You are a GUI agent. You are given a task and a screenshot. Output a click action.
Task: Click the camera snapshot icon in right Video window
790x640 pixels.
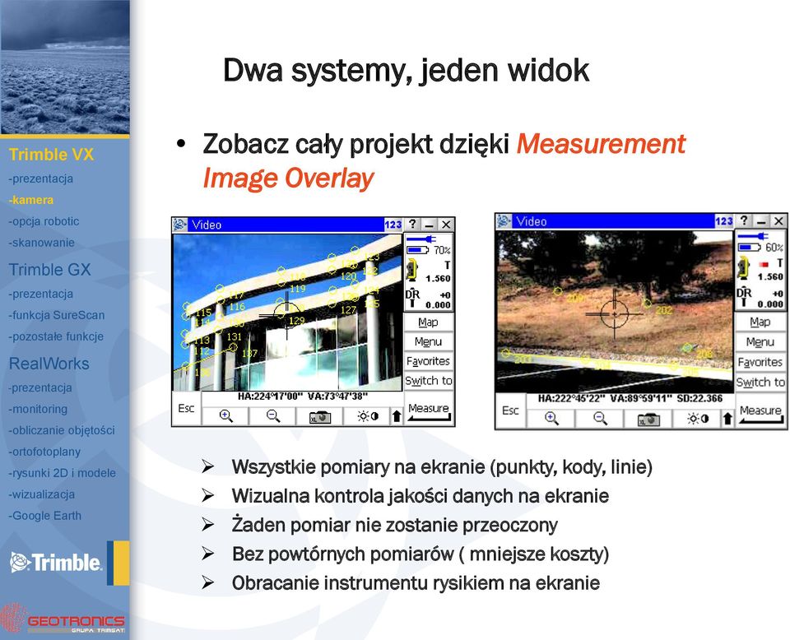point(648,419)
